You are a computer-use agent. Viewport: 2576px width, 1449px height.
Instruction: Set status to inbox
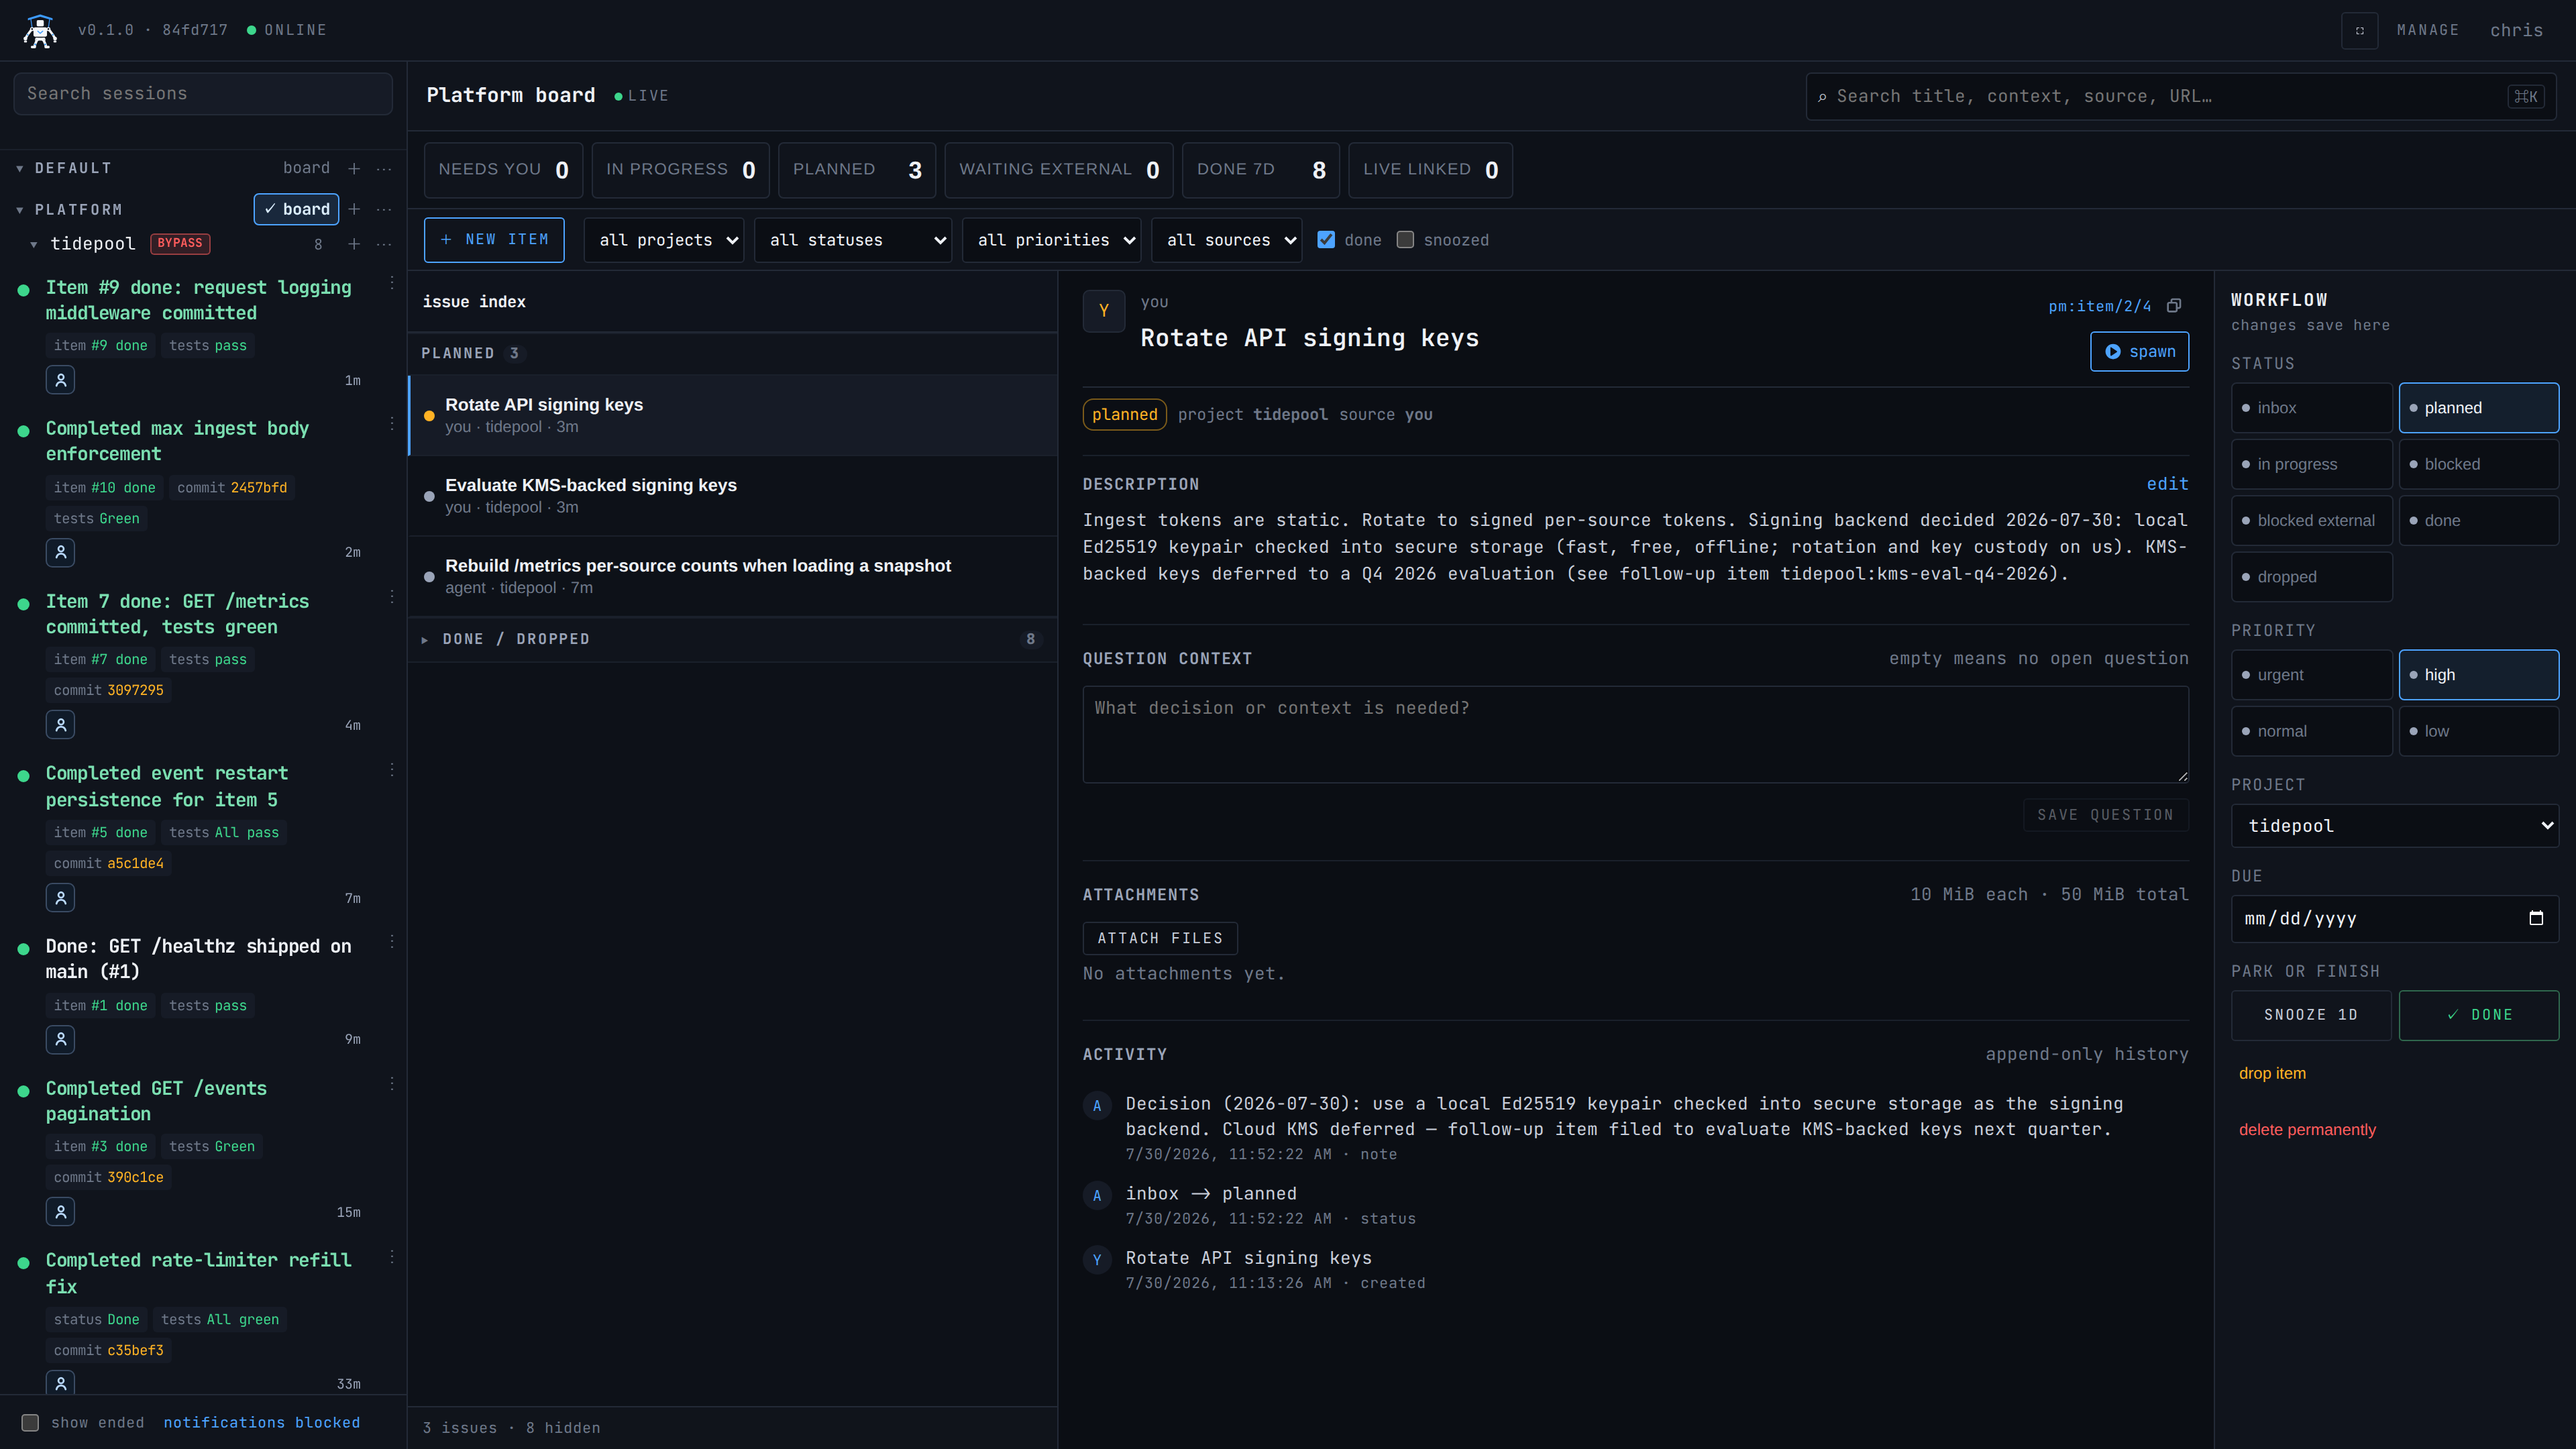tap(2311, 408)
